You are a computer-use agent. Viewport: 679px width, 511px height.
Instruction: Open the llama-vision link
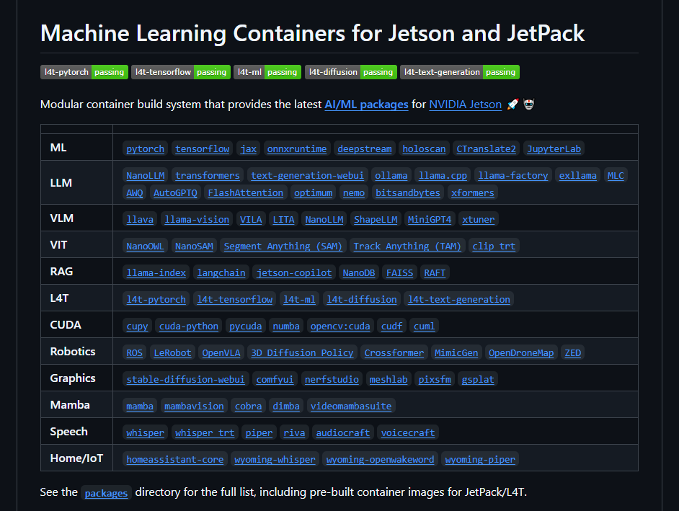click(197, 220)
